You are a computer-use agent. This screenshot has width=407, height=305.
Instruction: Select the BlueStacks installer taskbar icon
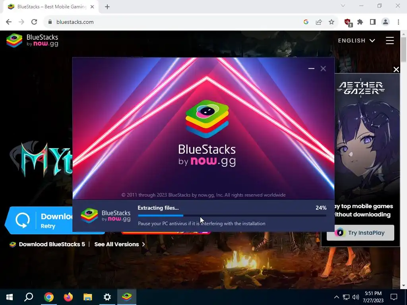tap(127, 297)
